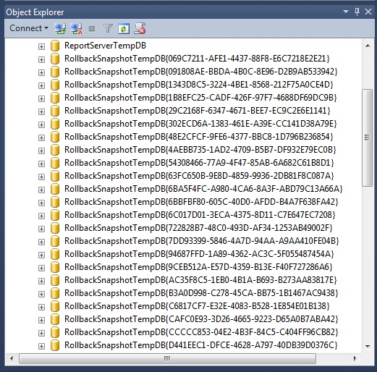377x372 pixels.
Task: Click the vertical scrollbar down arrow
Action: pos(368,347)
